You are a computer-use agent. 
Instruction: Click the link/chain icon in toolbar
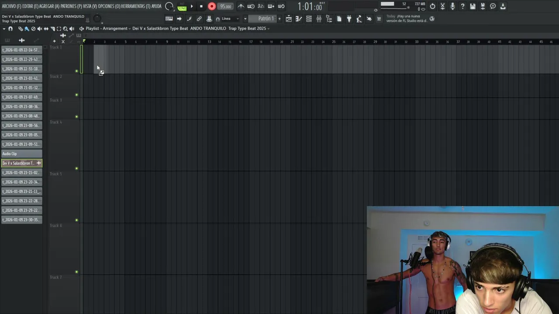[x=199, y=19]
